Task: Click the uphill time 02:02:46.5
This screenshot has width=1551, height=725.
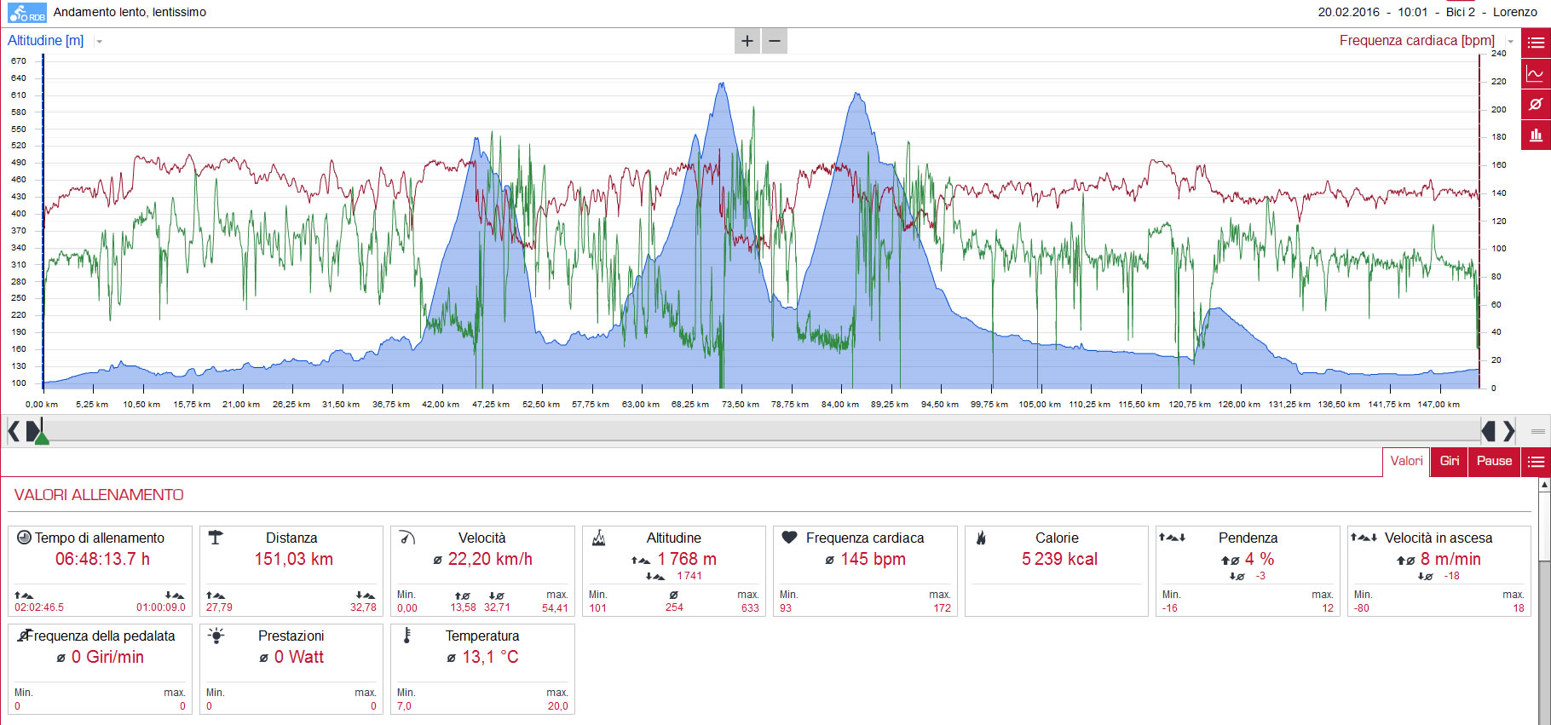Action: tap(39, 608)
